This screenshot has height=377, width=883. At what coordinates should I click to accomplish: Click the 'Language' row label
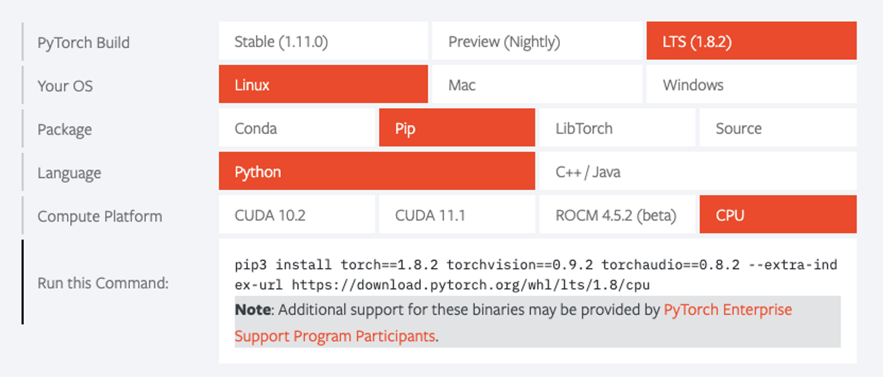pos(69,172)
